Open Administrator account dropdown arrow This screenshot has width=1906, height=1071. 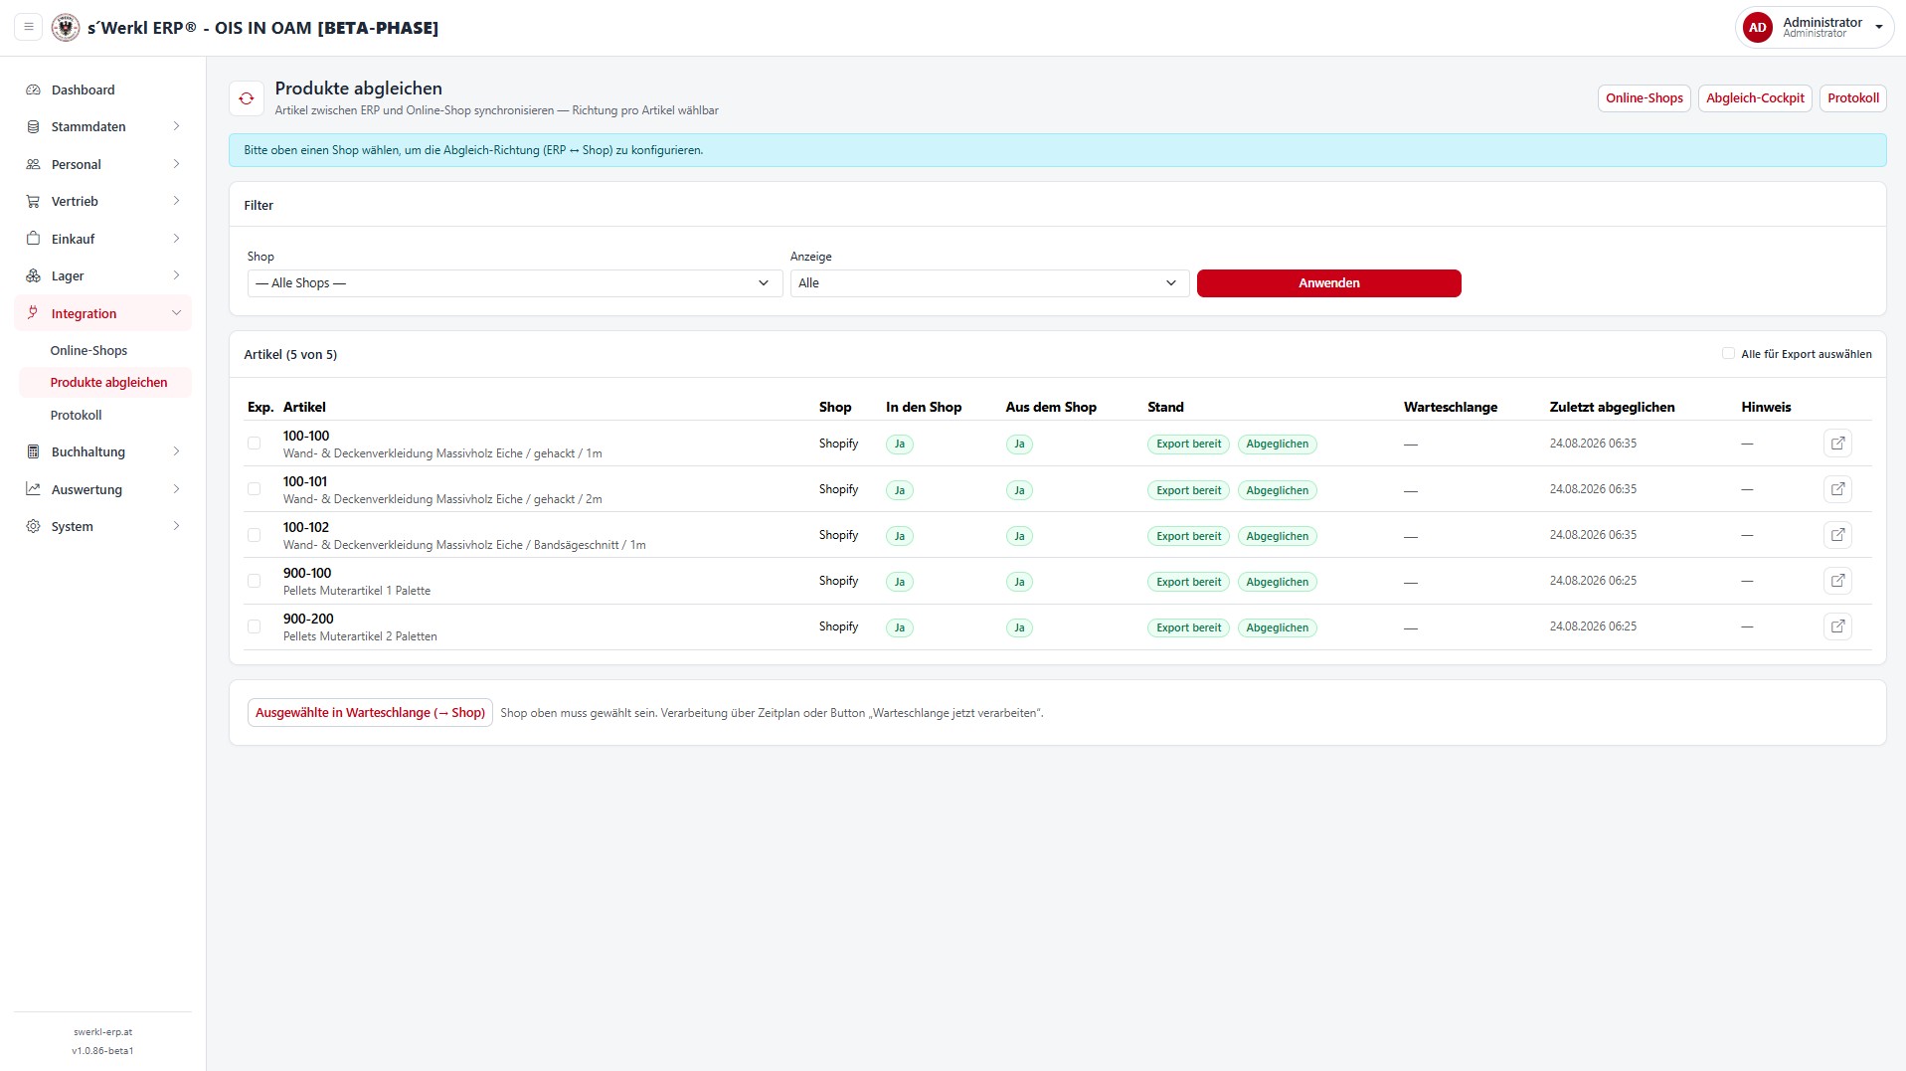point(1878,28)
